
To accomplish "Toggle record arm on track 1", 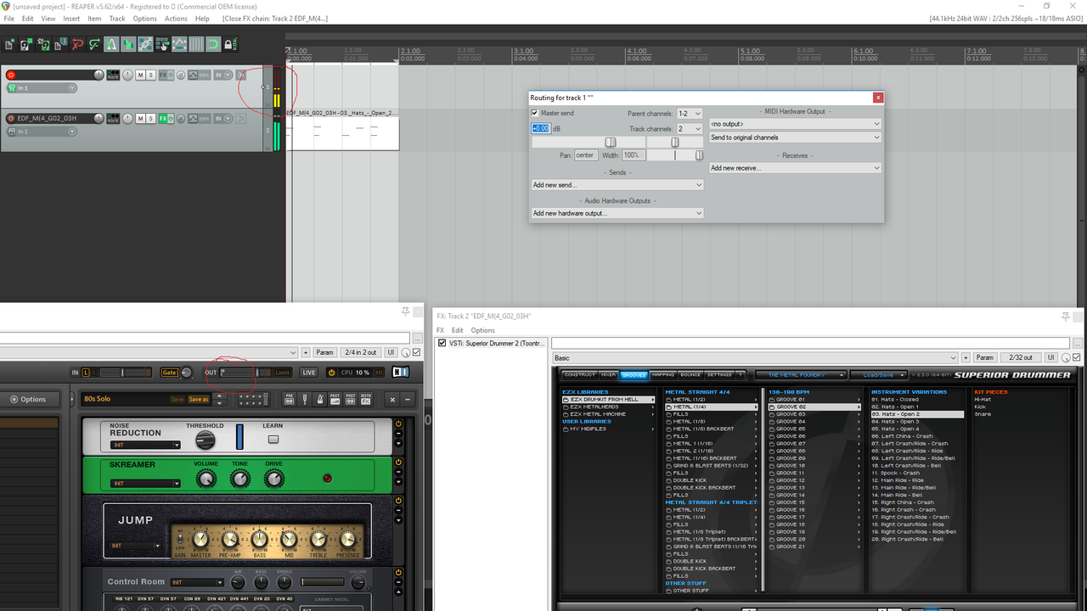I will 11,75.
